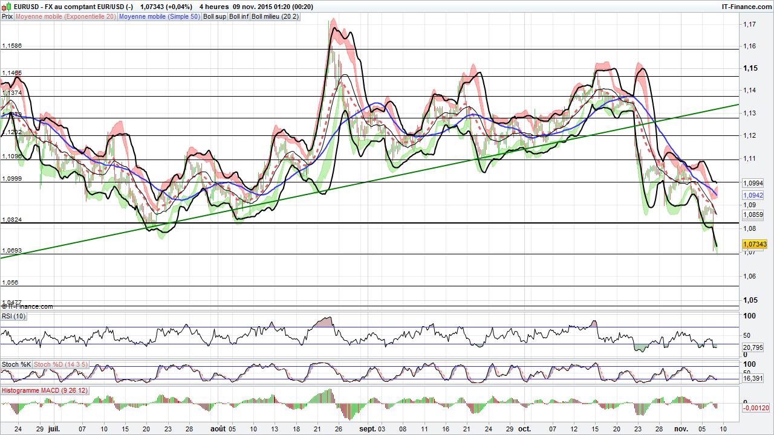Select the Prix legend label
Image resolution: width=774 pixels, height=435 pixels.
(7, 16)
